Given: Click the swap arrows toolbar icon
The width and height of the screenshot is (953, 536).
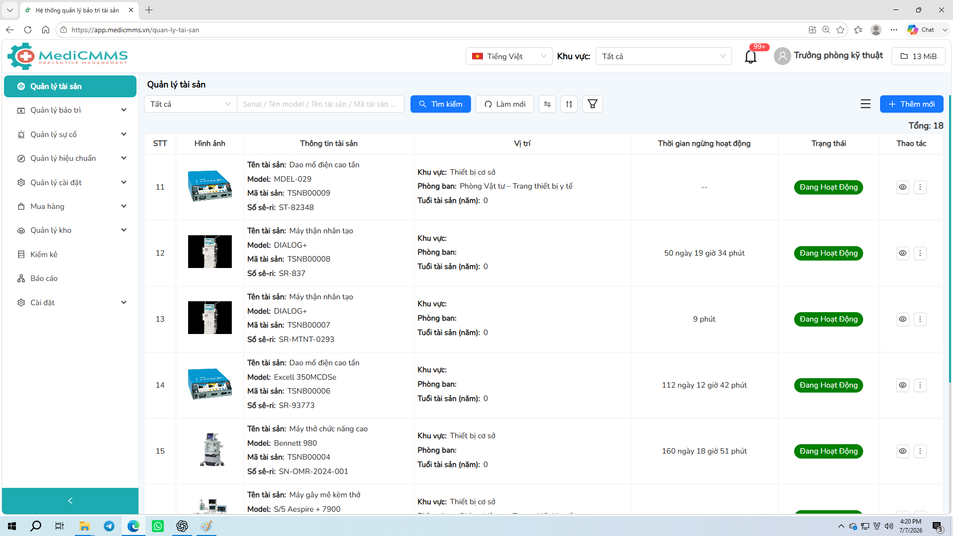Looking at the screenshot, I should point(547,104).
